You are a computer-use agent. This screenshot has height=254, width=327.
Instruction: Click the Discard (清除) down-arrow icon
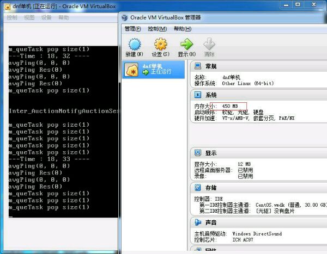pos(209,44)
